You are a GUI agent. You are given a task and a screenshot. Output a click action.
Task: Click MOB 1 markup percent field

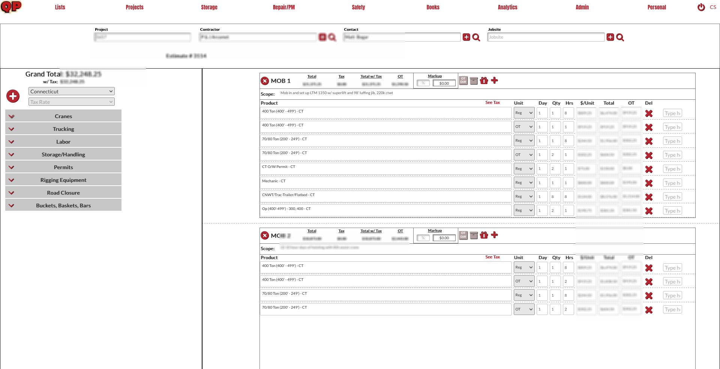423,83
